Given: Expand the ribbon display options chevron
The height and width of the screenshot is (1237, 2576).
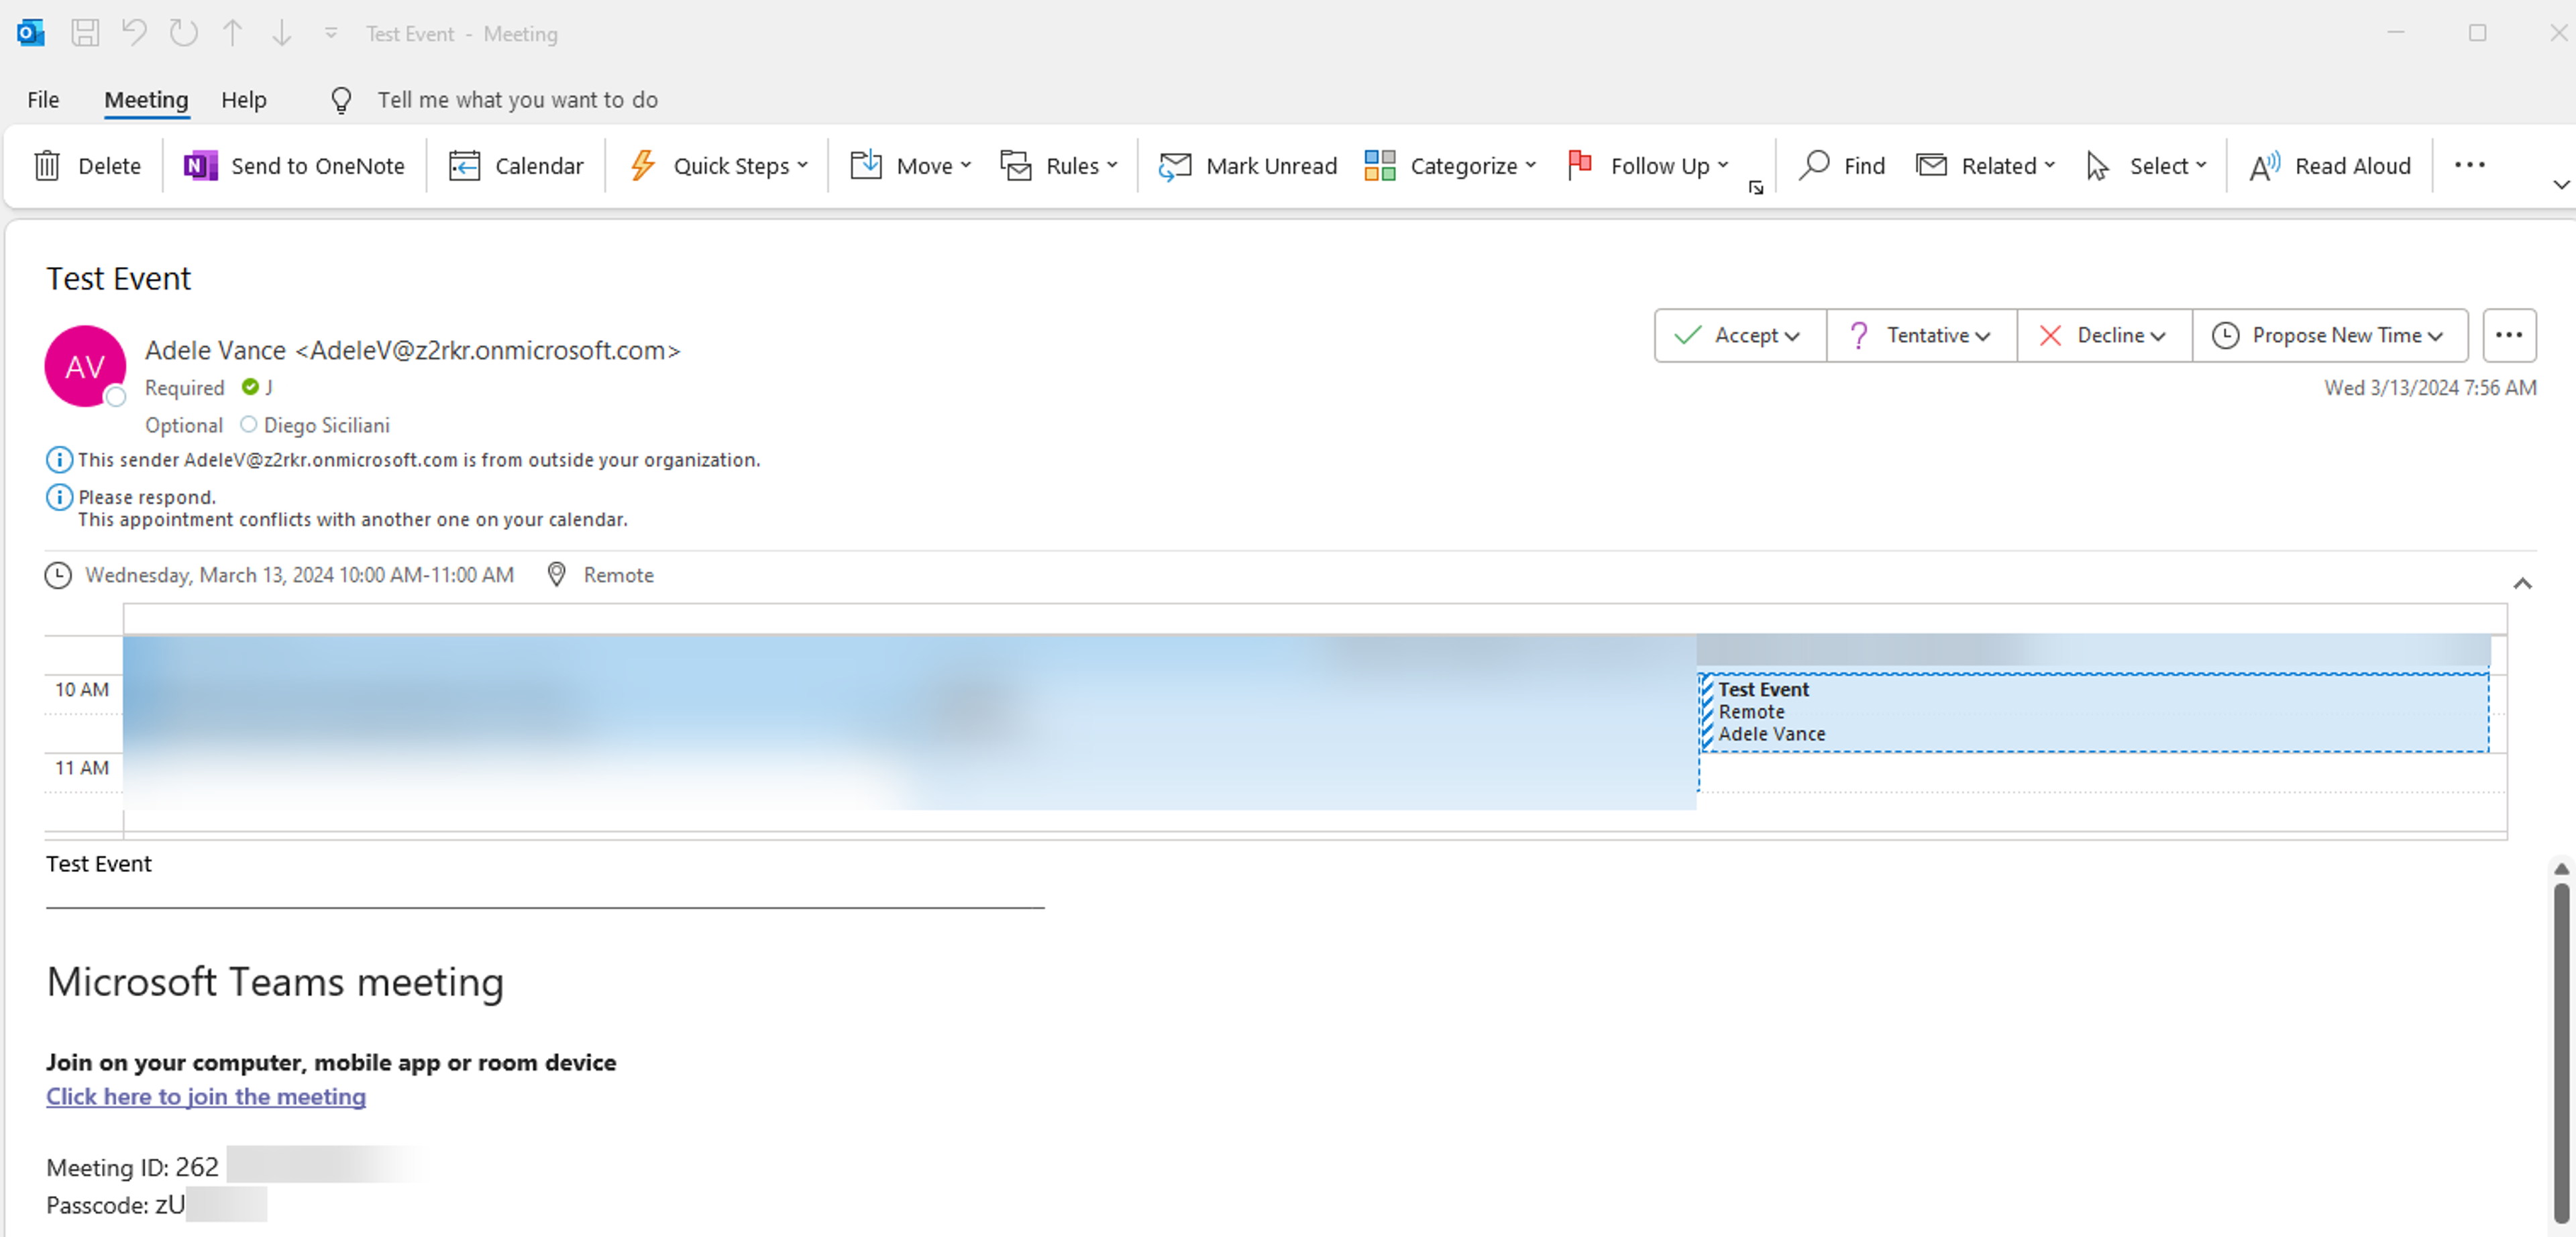Looking at the screenshot, I should coord(2561,185).
